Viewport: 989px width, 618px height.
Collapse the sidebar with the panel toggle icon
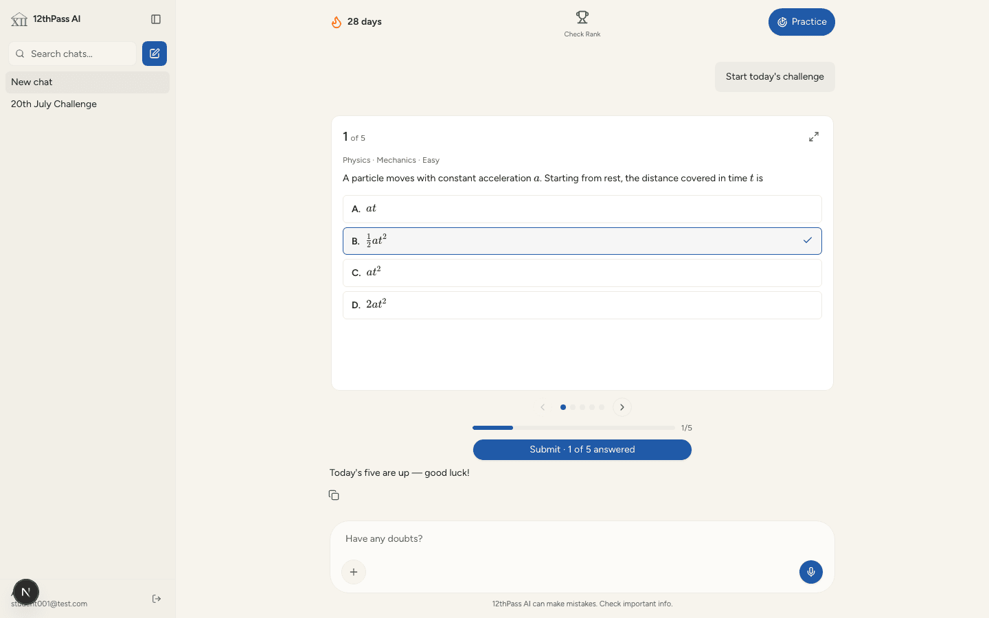pyautogui.click(x=156, y=19)
